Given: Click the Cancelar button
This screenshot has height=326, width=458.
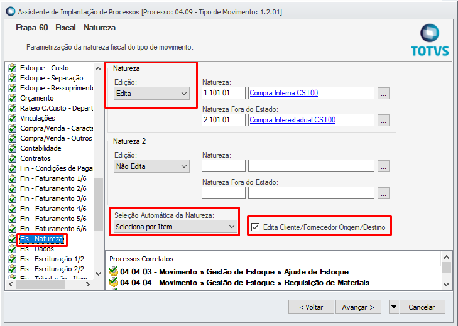Looking at the screenshot, I should (422, 307).
